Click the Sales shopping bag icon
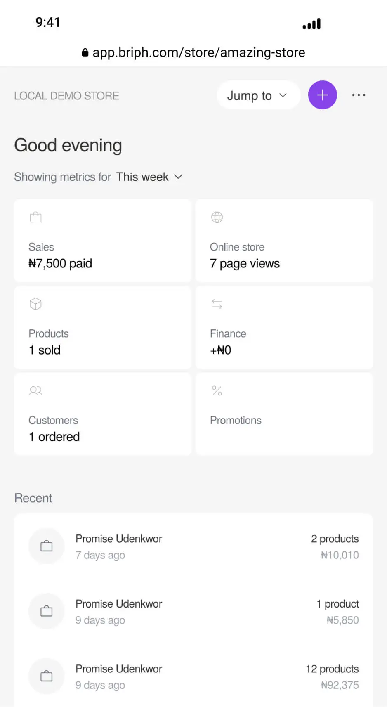The height and width of the screenshot is (707, 387). click(36, 217)
